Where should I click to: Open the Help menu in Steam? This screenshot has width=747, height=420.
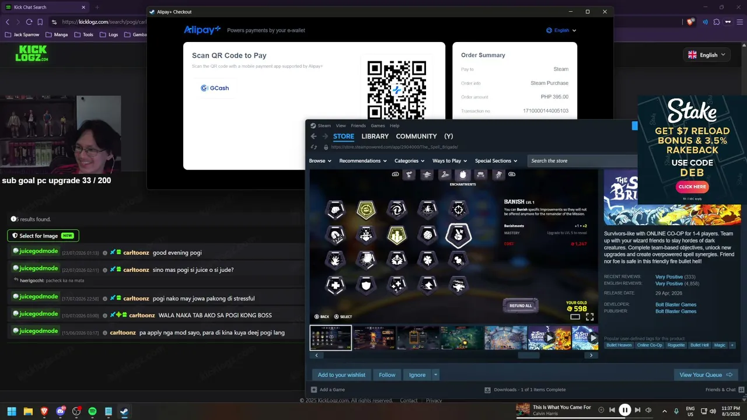[395, 125]
